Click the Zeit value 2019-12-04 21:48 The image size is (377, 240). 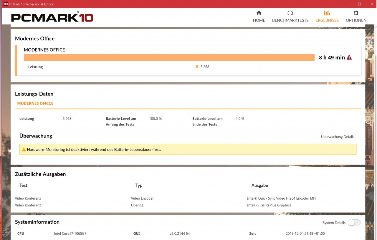pyautogui.click(x=305, y=234)
